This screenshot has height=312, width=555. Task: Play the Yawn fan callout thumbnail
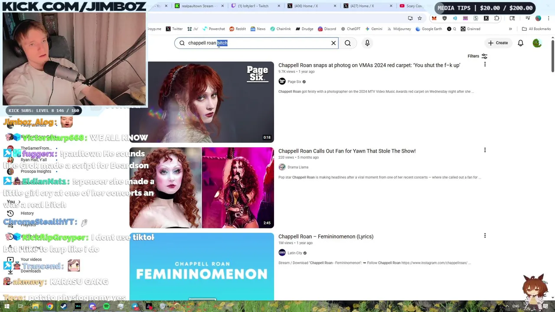click(202, 188)
